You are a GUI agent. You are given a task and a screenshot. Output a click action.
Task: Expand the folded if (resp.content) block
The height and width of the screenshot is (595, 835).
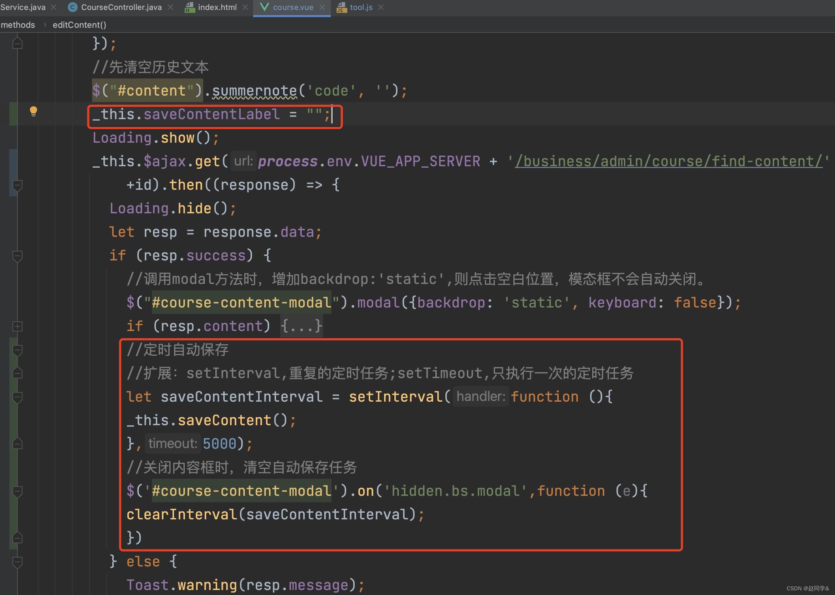(17, 326)
